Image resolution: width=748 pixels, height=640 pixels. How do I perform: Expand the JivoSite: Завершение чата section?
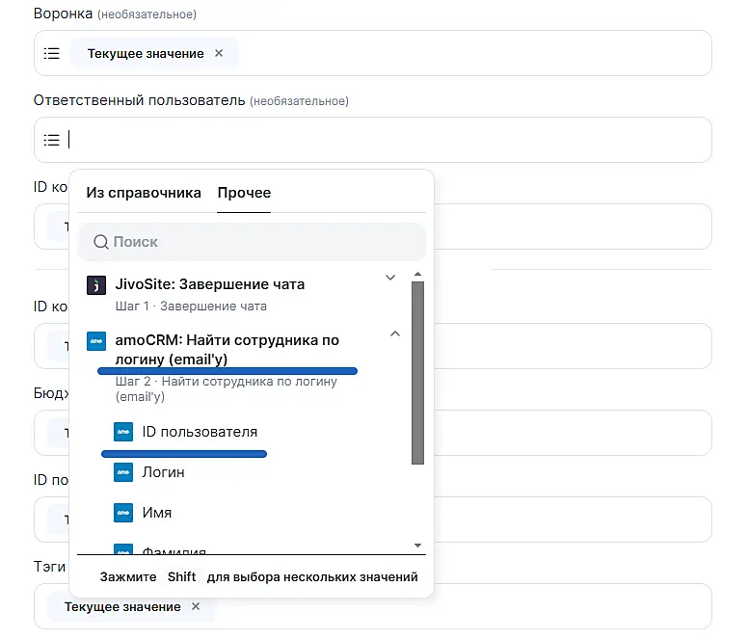(x=390, y=278)
